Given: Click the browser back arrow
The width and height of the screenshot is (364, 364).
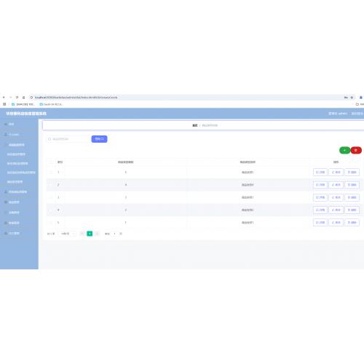Looking at the screenshot, I should 4,98.
